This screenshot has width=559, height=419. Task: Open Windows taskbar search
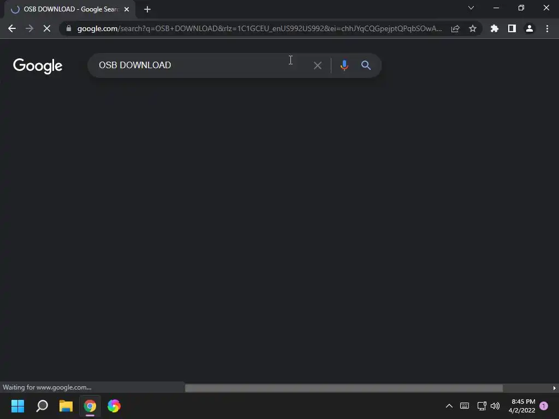[x=42, y=406]
